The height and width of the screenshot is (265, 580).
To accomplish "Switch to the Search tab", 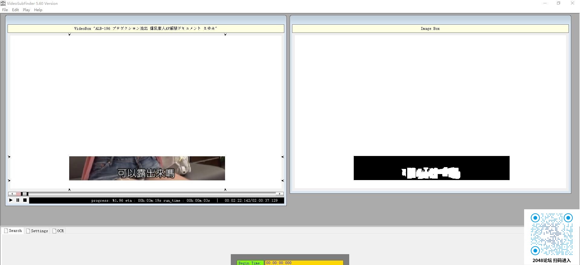I will (x=13, y=231).
